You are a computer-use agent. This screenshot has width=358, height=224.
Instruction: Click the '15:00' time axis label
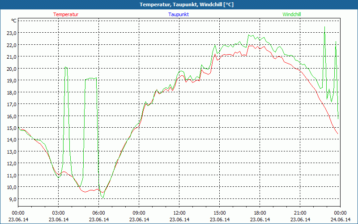(x=220, y=213)
